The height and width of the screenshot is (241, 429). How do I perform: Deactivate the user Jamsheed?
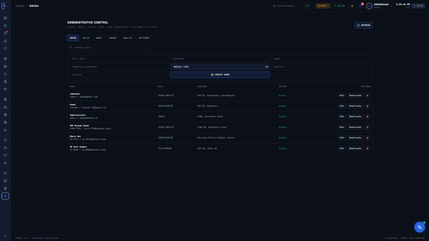click(x=355, y=95)
